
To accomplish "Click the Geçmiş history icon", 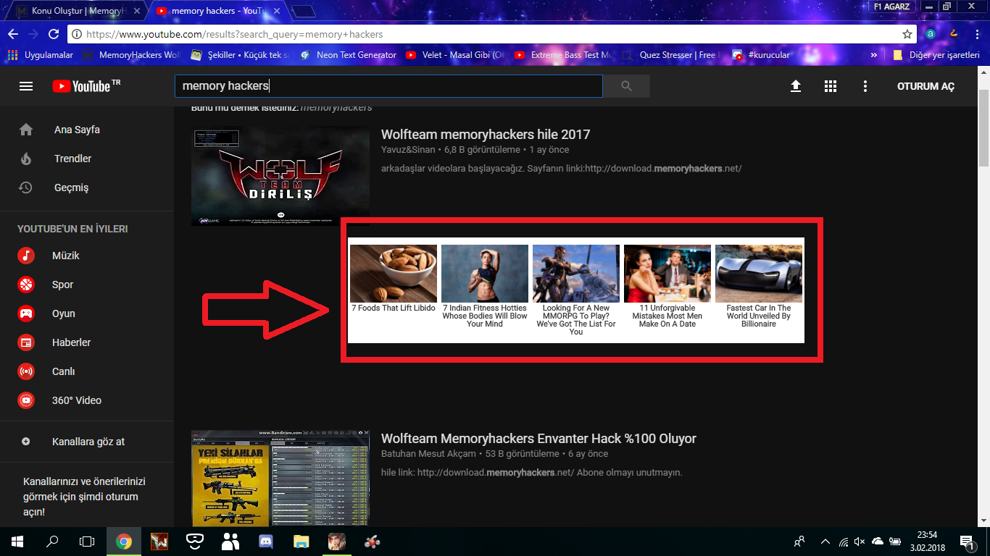I will point(26,188).
